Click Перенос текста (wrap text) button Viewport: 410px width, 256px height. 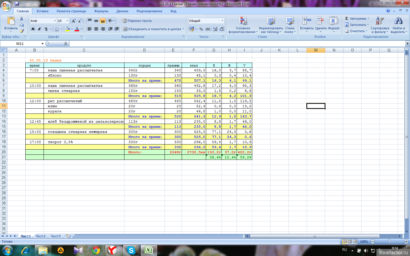pyautogui.click(x=137, y=21)
